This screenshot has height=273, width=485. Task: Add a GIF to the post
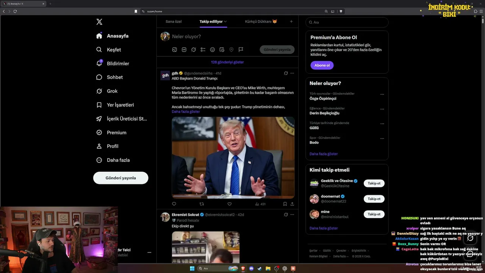tap(184, 50)
